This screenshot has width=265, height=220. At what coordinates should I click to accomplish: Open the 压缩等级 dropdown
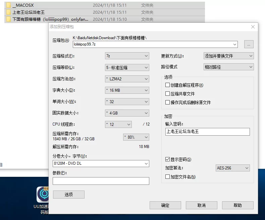pyautogui.click(x=127, y=68)
